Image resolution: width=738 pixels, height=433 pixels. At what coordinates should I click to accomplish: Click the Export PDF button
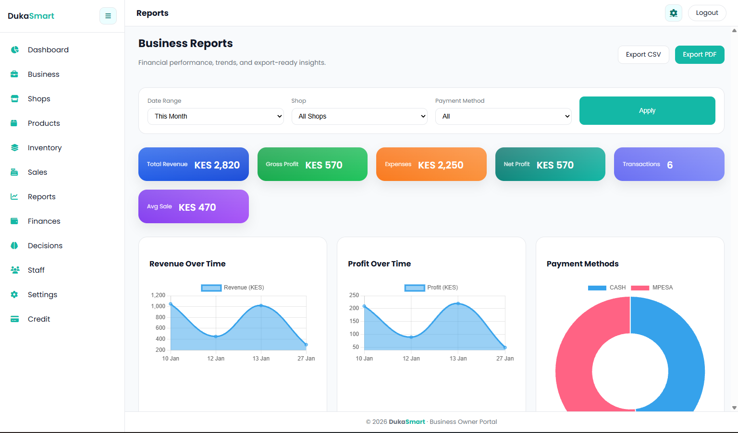(x=700, y=54)
